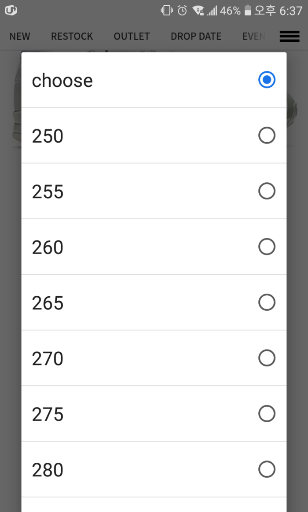The image size is (308, 512).
Task: Open the DROP DATE tab
Action: click(196, 37)
